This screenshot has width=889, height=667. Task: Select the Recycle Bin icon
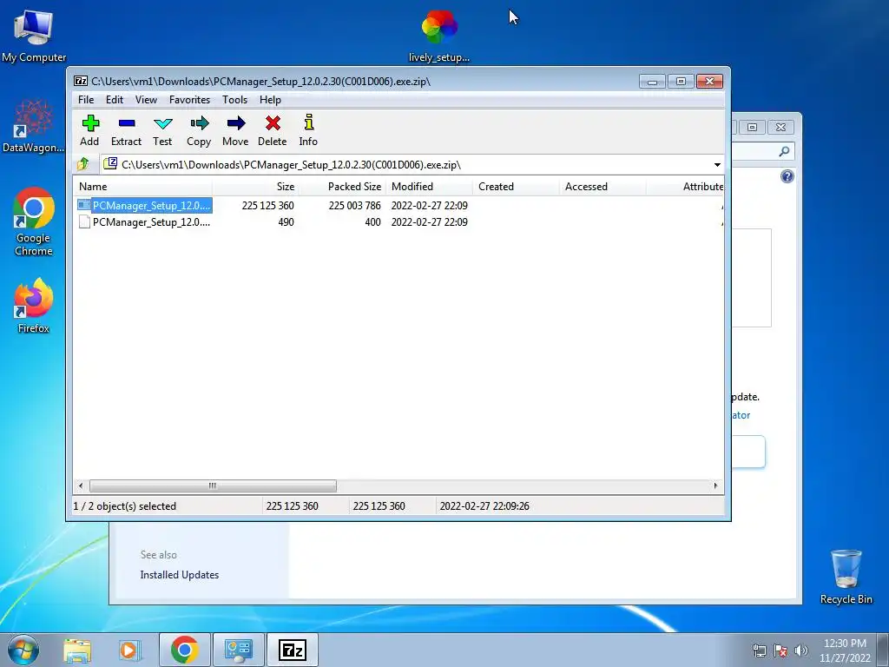tap(846, 577)
